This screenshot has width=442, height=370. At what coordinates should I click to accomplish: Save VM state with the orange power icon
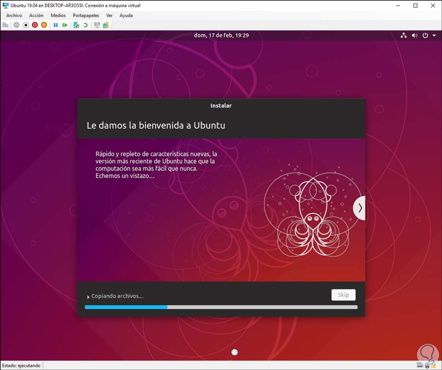pyautogui.click(x=44, y=25)
